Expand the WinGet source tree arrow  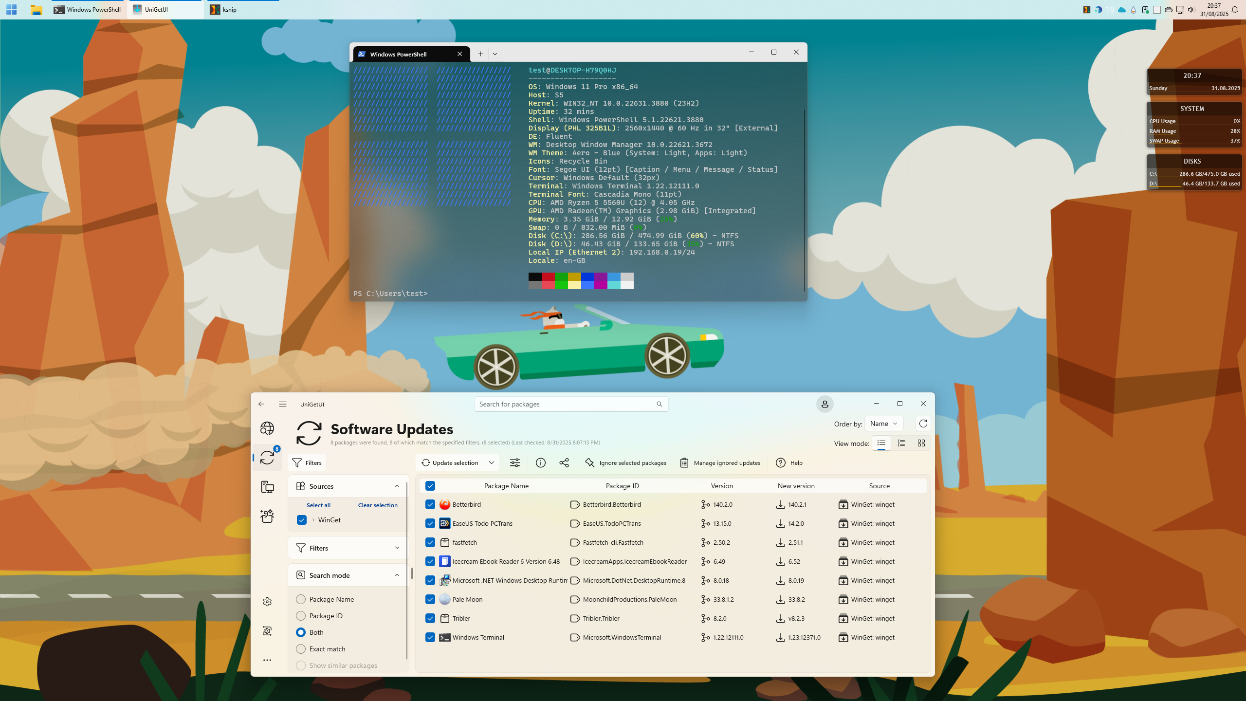(313, 520)
